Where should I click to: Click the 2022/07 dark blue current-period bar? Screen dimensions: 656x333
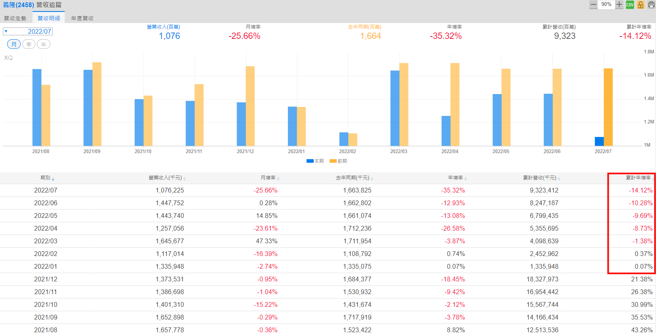[x=599, y=141]
